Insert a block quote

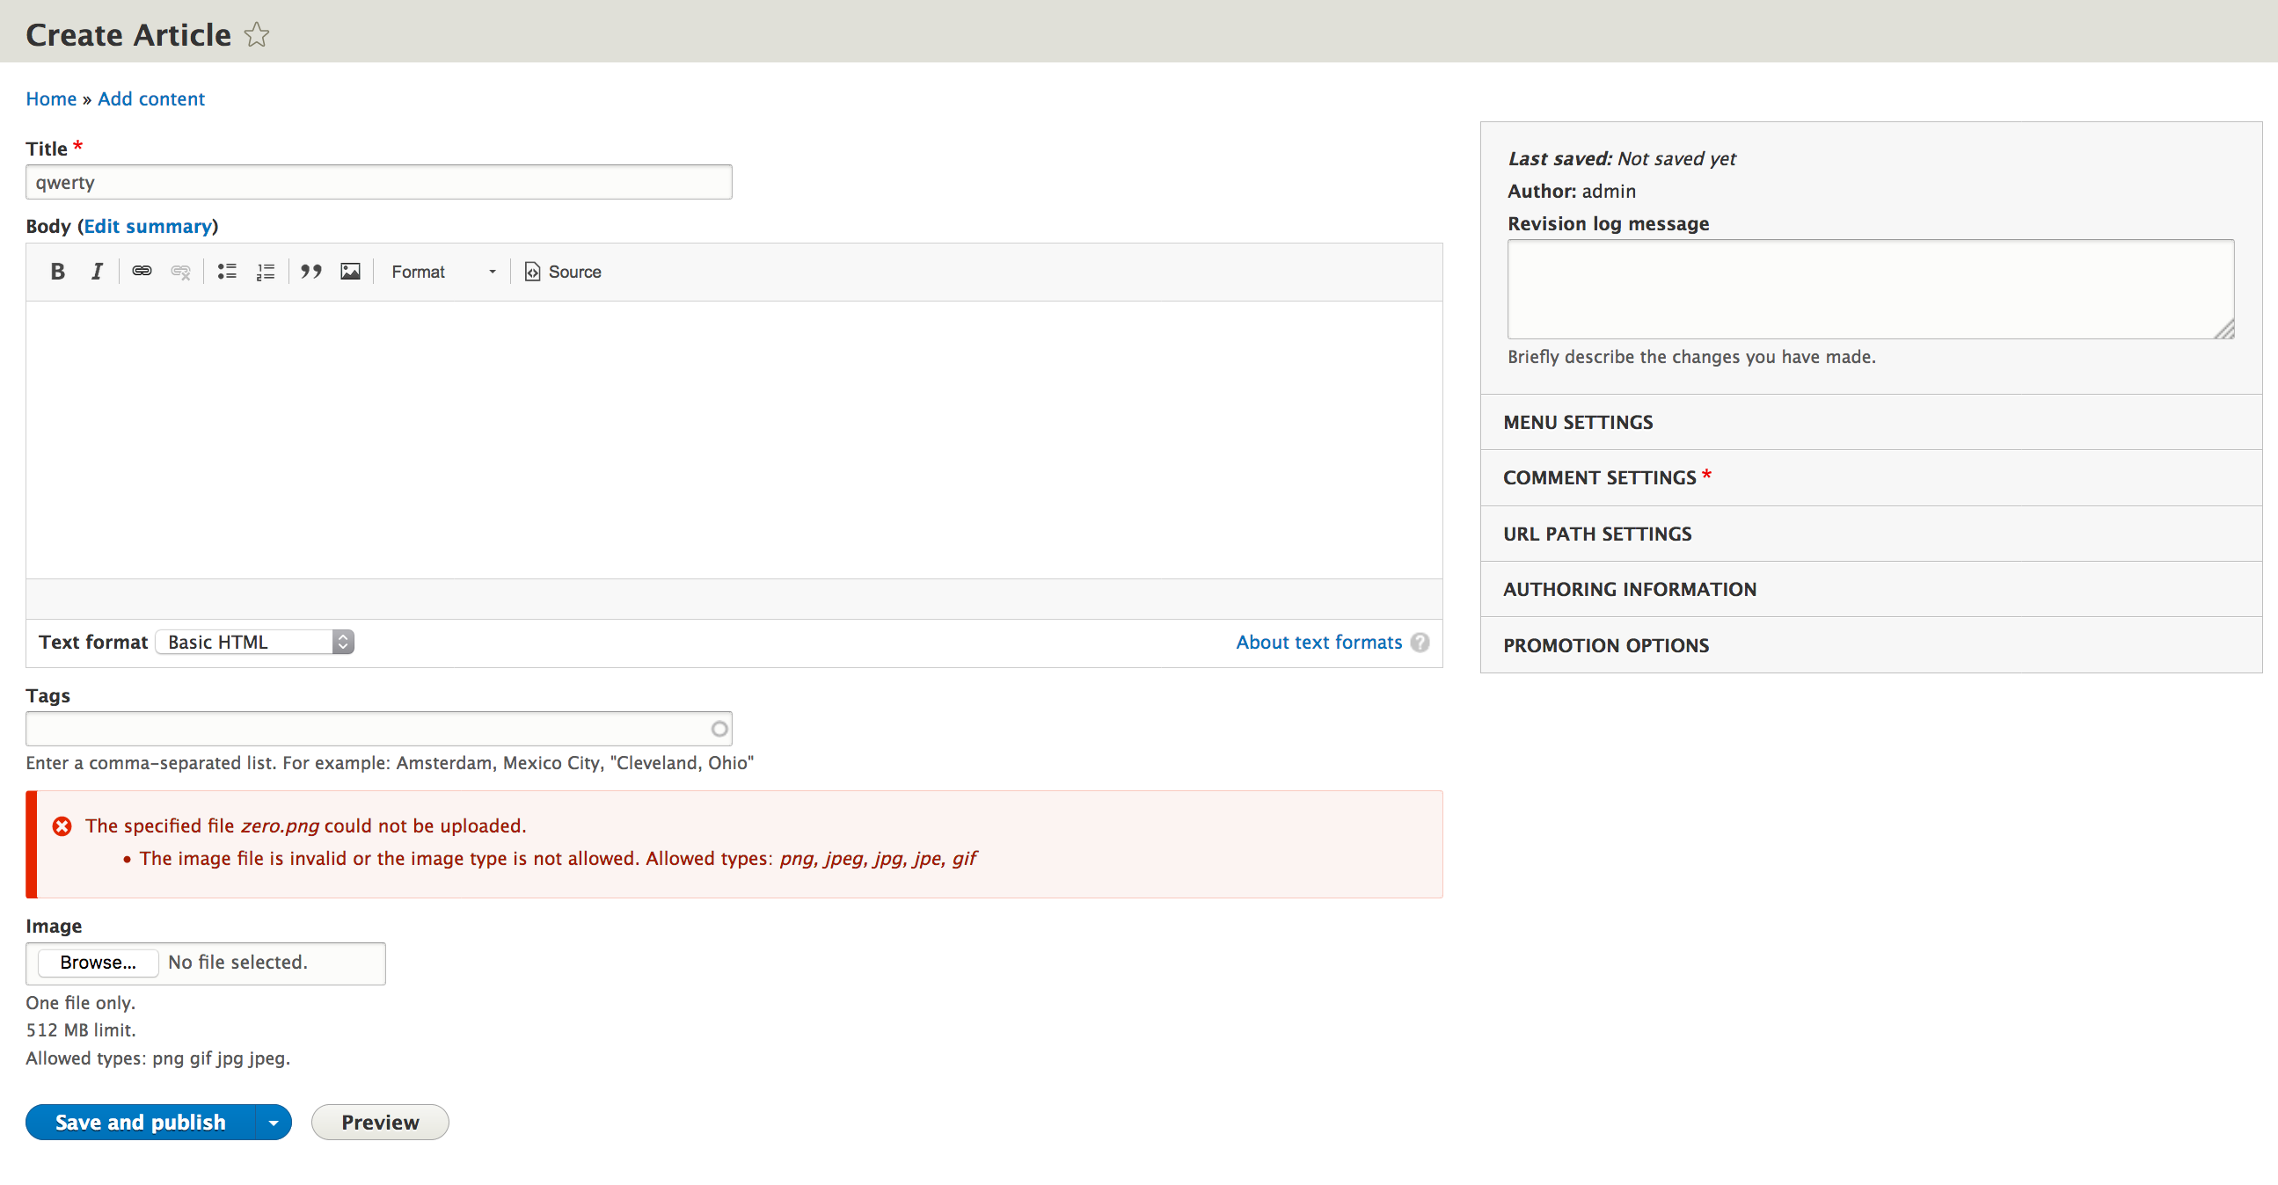(310, 272)
